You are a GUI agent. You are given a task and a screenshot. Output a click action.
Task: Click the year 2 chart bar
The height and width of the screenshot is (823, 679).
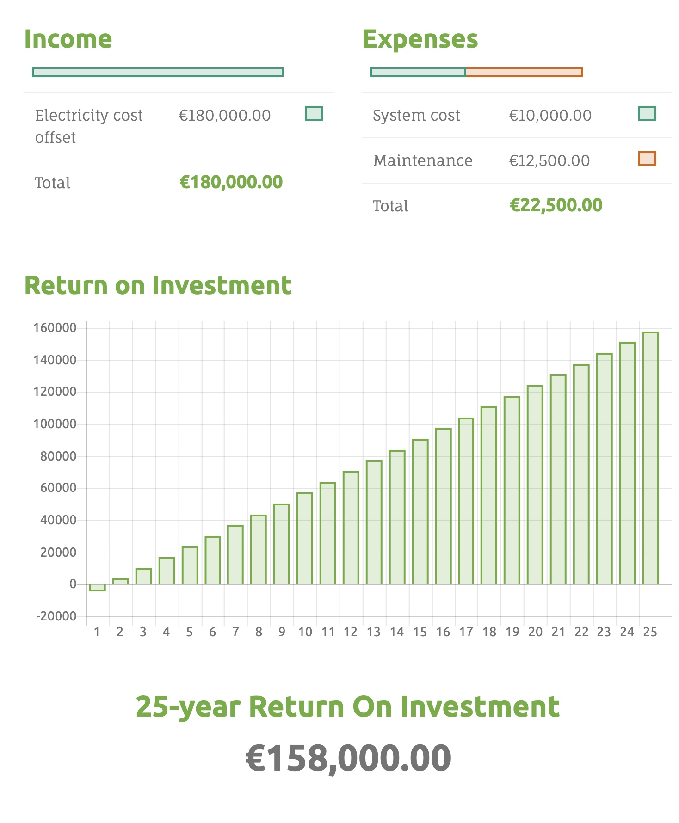coord(121,582)
